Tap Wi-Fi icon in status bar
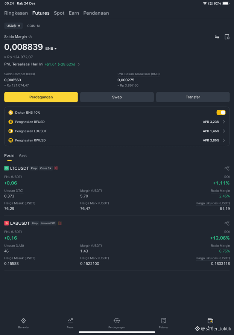 point(205,3)
